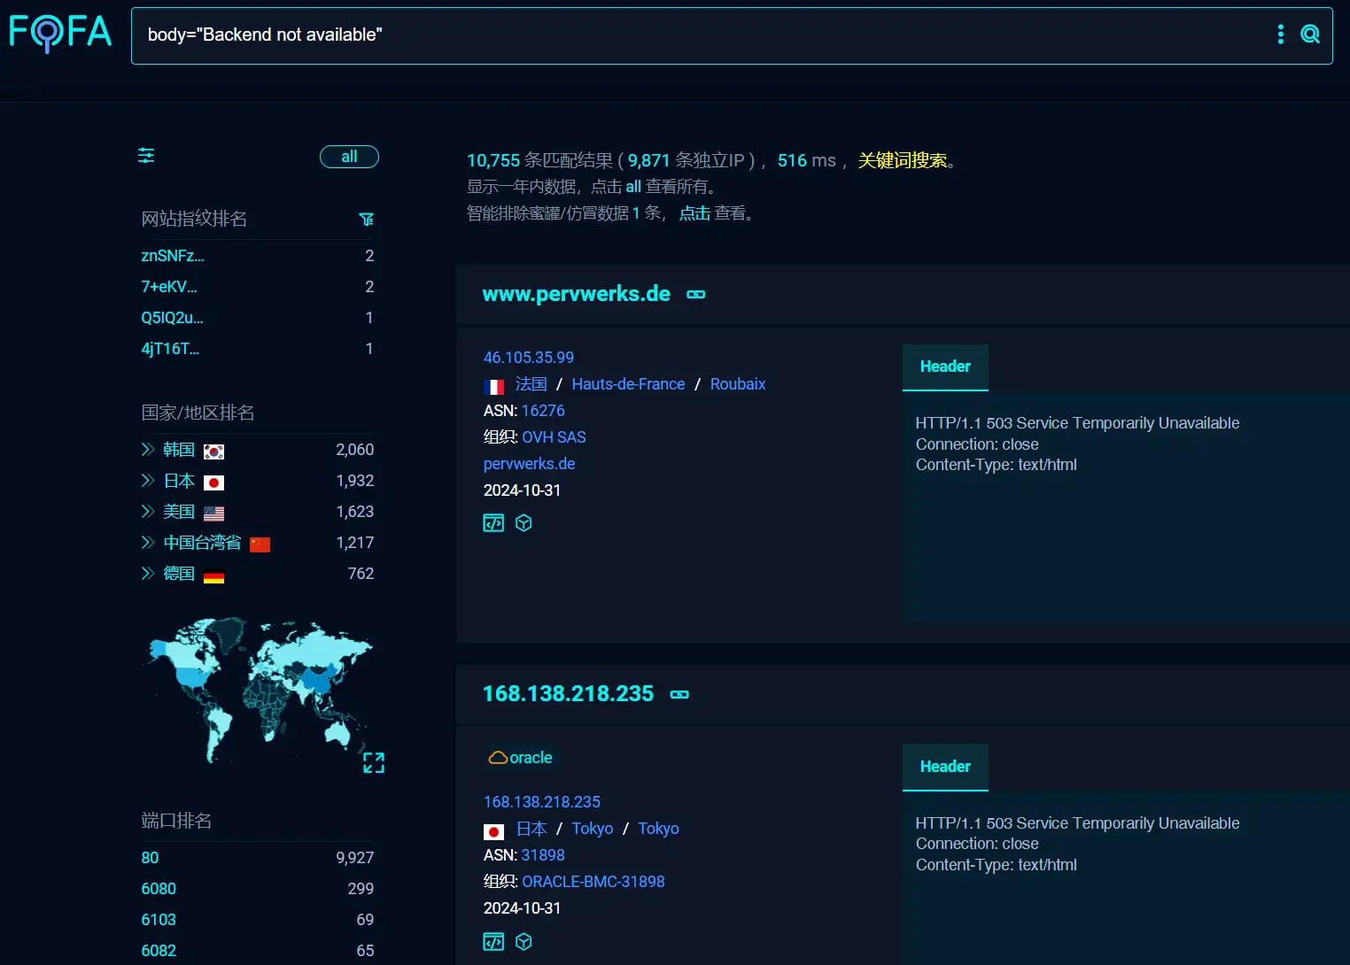
Task: Filter by port 80
Action: (150, 858)
